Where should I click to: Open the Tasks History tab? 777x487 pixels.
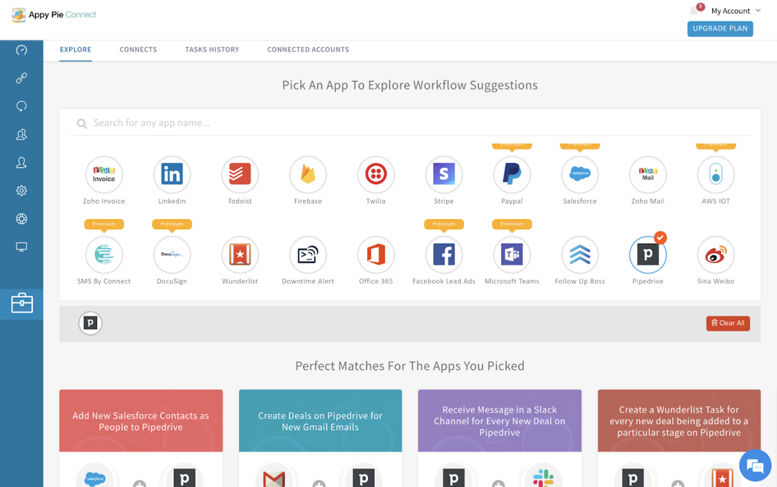pyautogui.click(x=212, y=50)
